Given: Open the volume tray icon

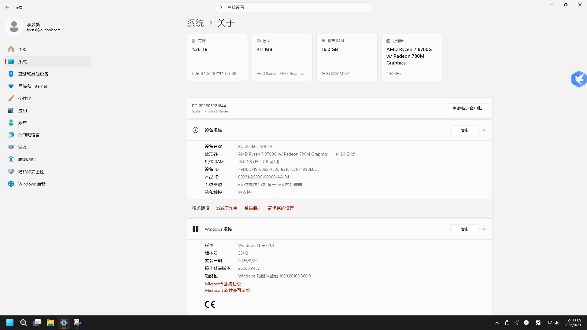Looking at the screenshot, I should [x=556, y=323].
